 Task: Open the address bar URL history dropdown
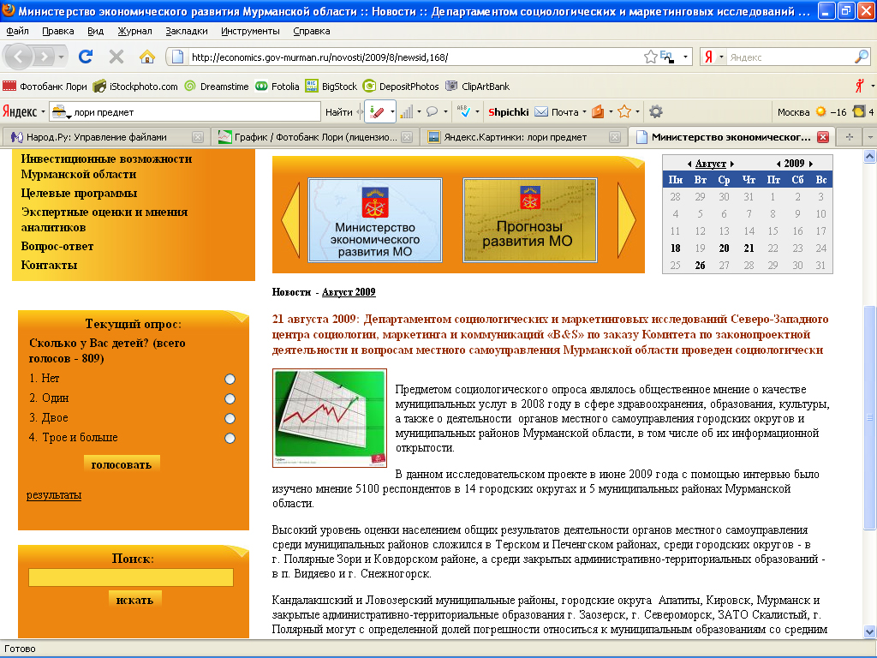(685, 57)
